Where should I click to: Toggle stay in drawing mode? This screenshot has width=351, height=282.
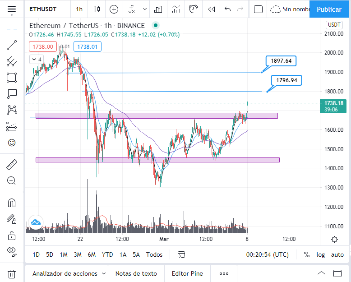(x=12, y=219)
